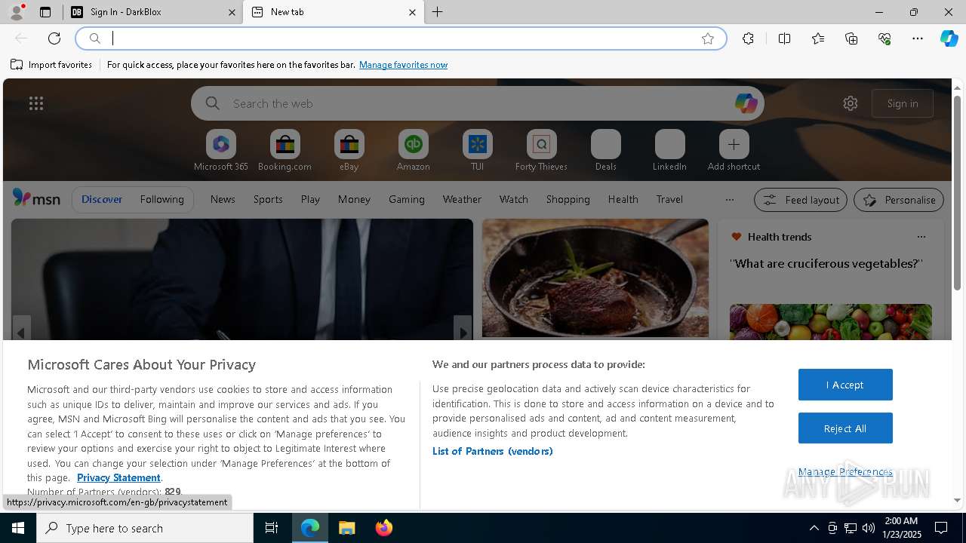Click Add shortcut plus tile

click(734, 150)
